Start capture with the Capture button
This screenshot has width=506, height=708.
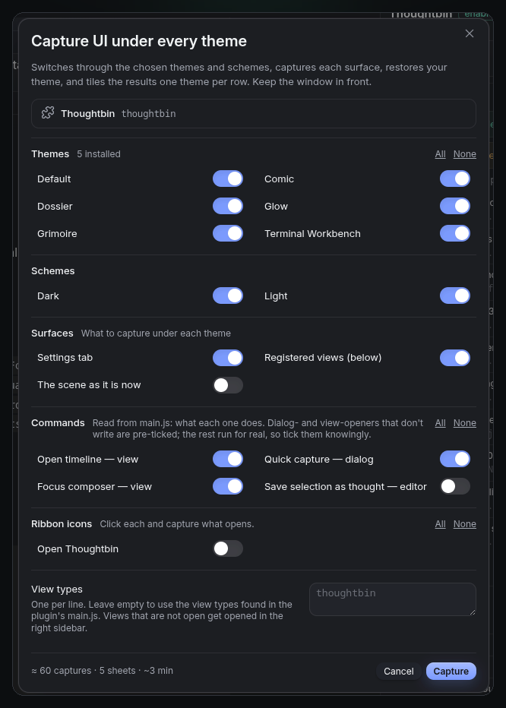(x=451, y=672)
